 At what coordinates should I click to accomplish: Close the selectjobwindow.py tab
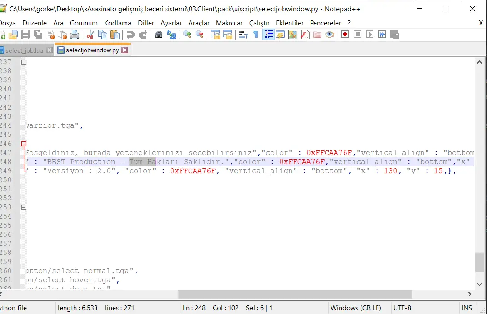coord(125,50)
